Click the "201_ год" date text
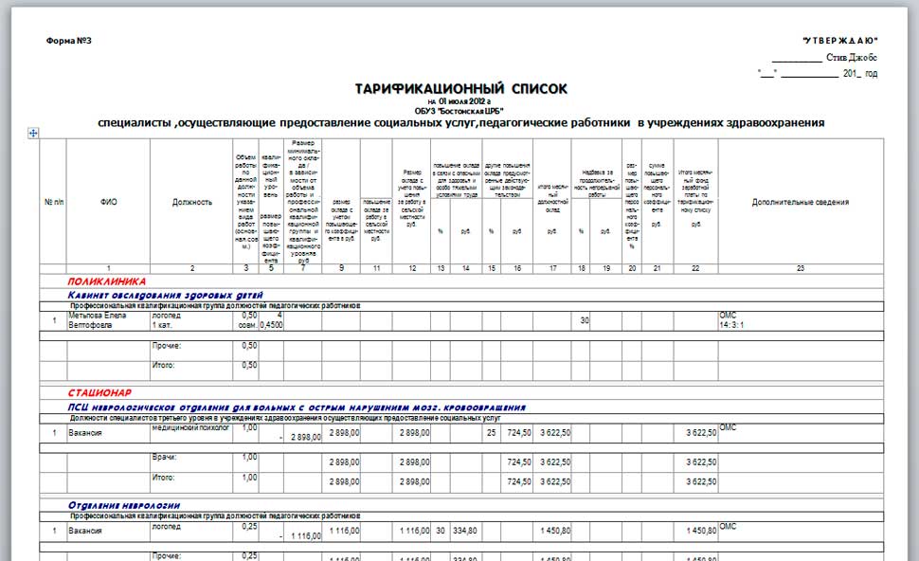The width and height of the screenshot is (919, 561). click(x=860, y=74)
